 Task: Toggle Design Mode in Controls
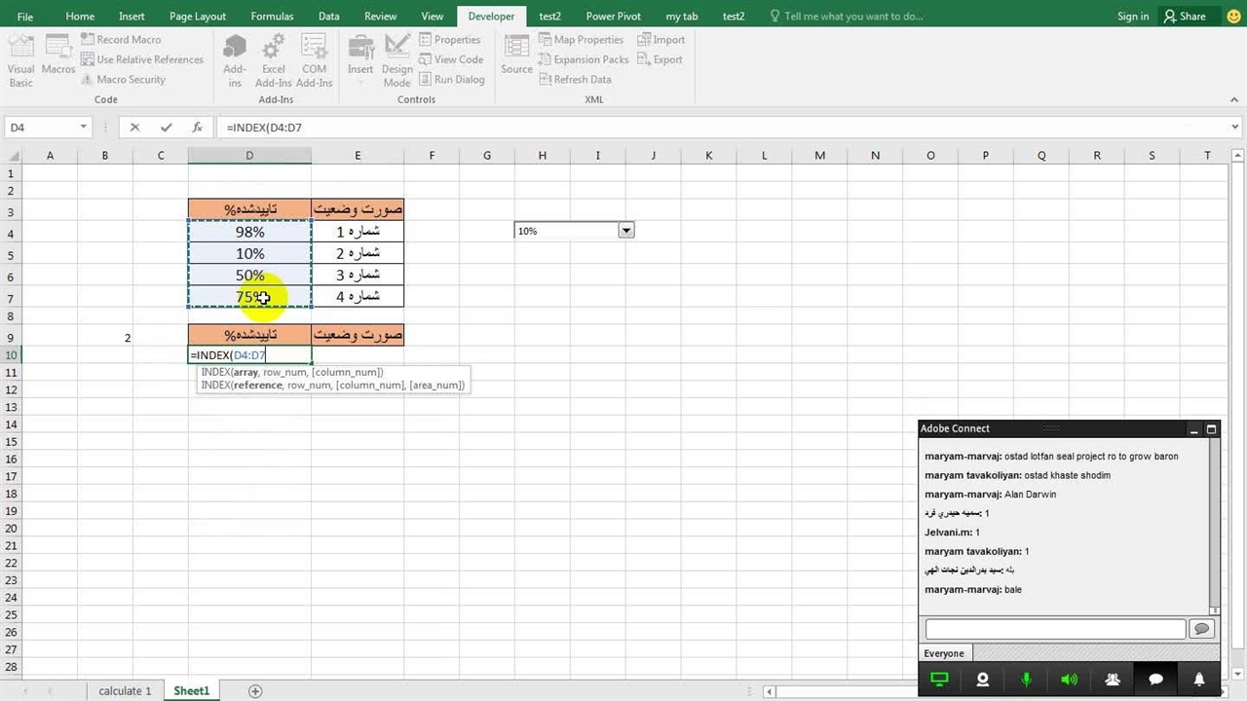[397, 60]
